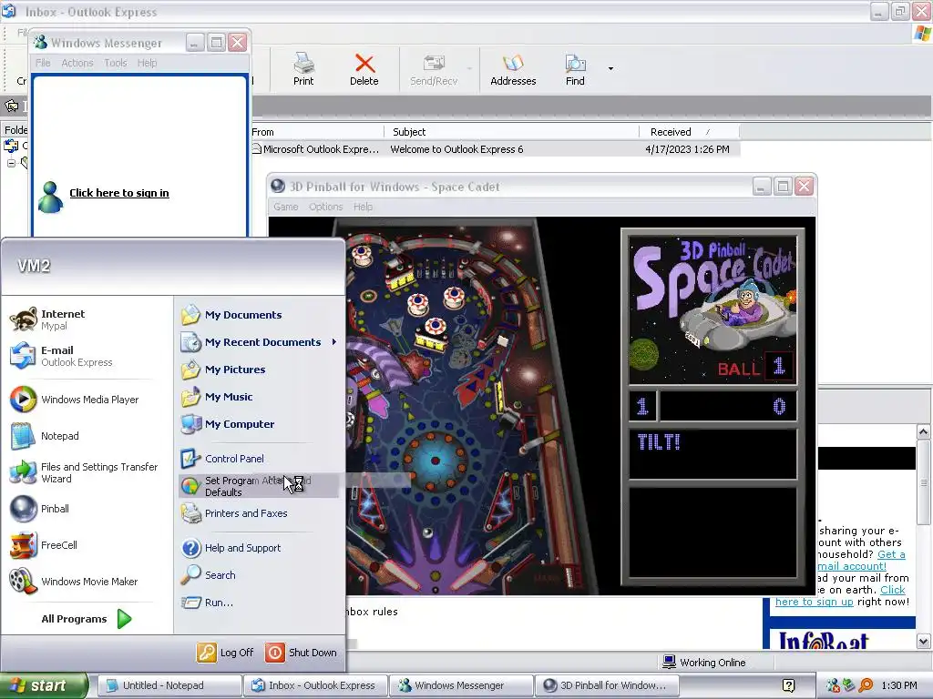Image resolution: width=933 pixels, height=699 pixels.
Task: Switch to Inbox - Outlook Express taskbar button
Action: click(315, 685)
